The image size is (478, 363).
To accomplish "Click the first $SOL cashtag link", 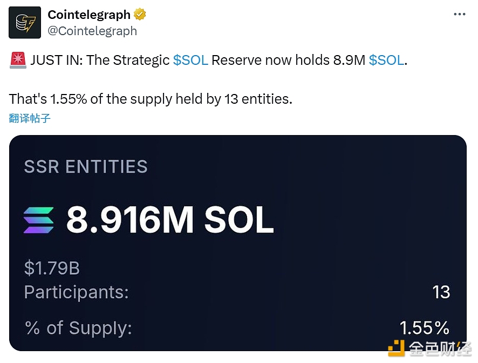I will [x=190, y=60].
